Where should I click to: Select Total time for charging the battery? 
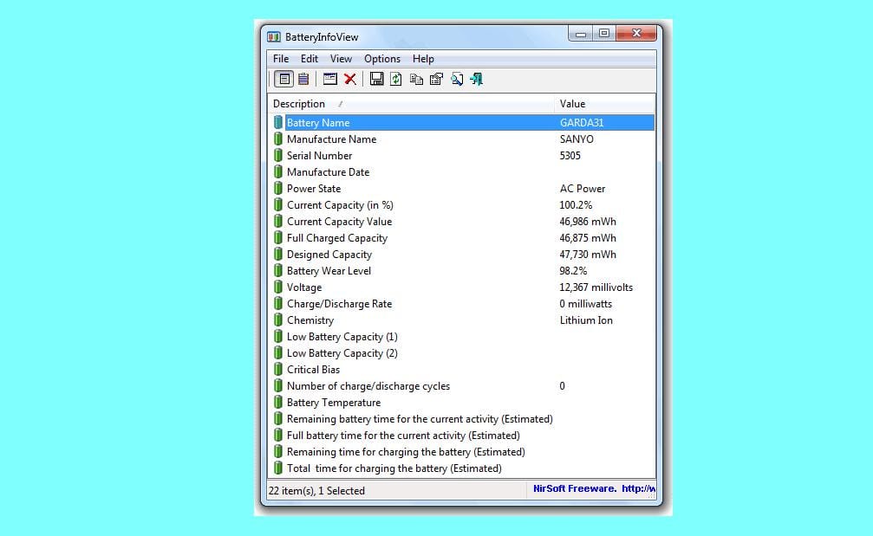461,468
